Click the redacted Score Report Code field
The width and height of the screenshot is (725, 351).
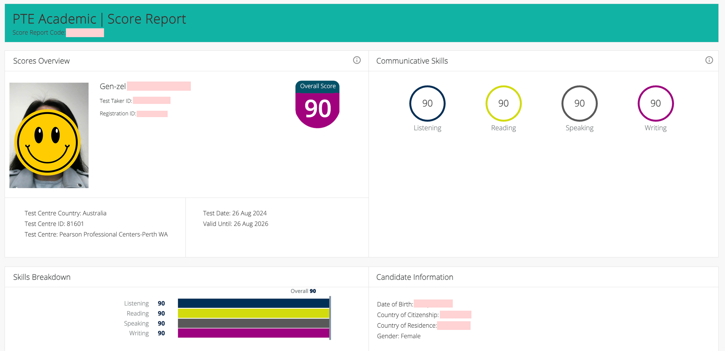[85, 33]
